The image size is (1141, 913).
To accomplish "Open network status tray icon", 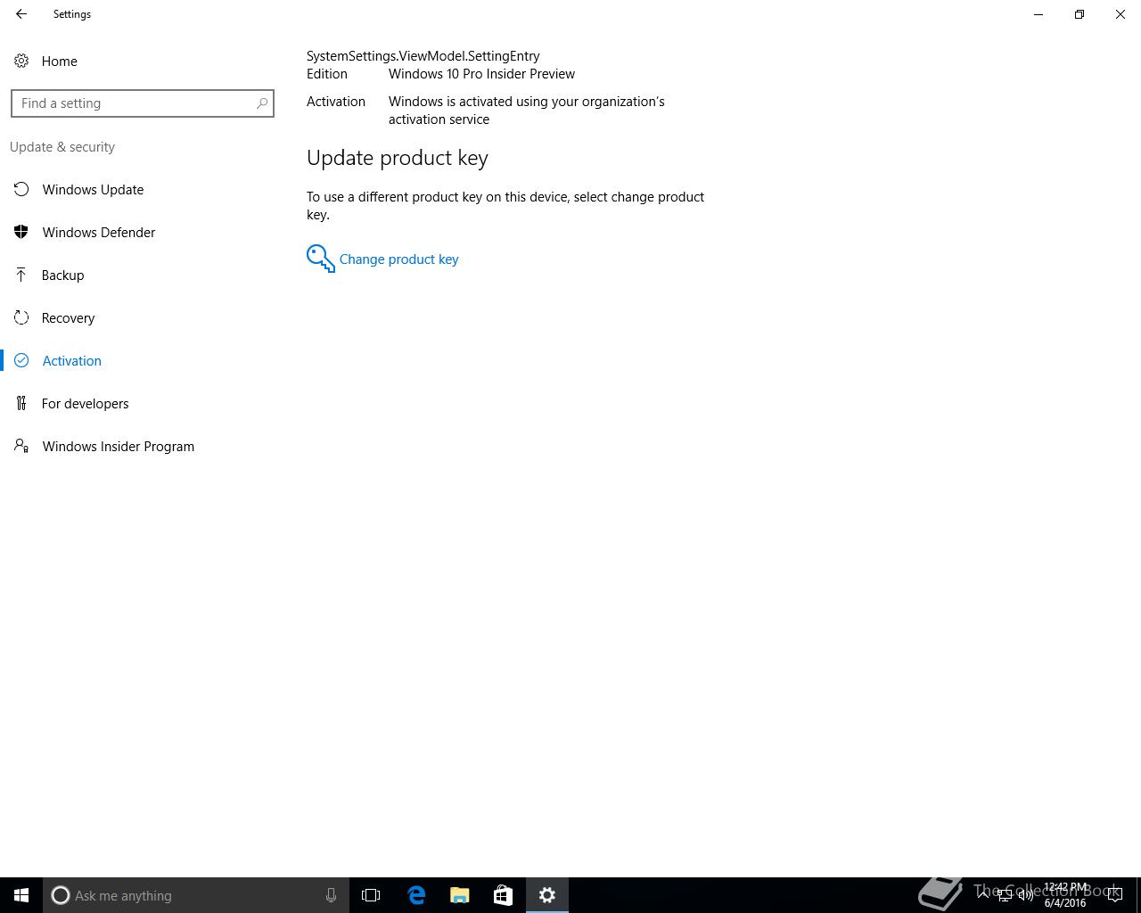I will click(1005, 895).
